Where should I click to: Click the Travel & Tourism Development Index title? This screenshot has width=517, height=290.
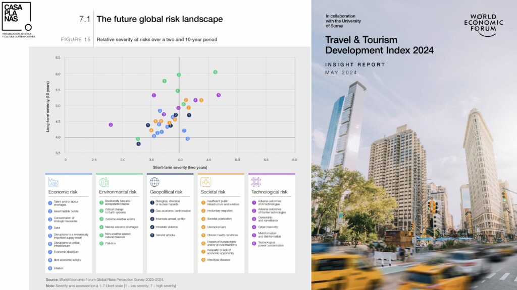(379, 45)
